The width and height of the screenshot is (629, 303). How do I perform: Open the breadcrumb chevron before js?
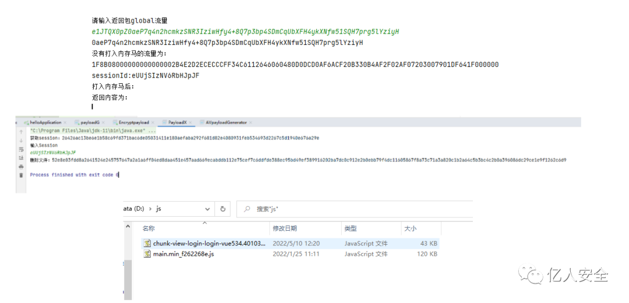pos(150,209)
